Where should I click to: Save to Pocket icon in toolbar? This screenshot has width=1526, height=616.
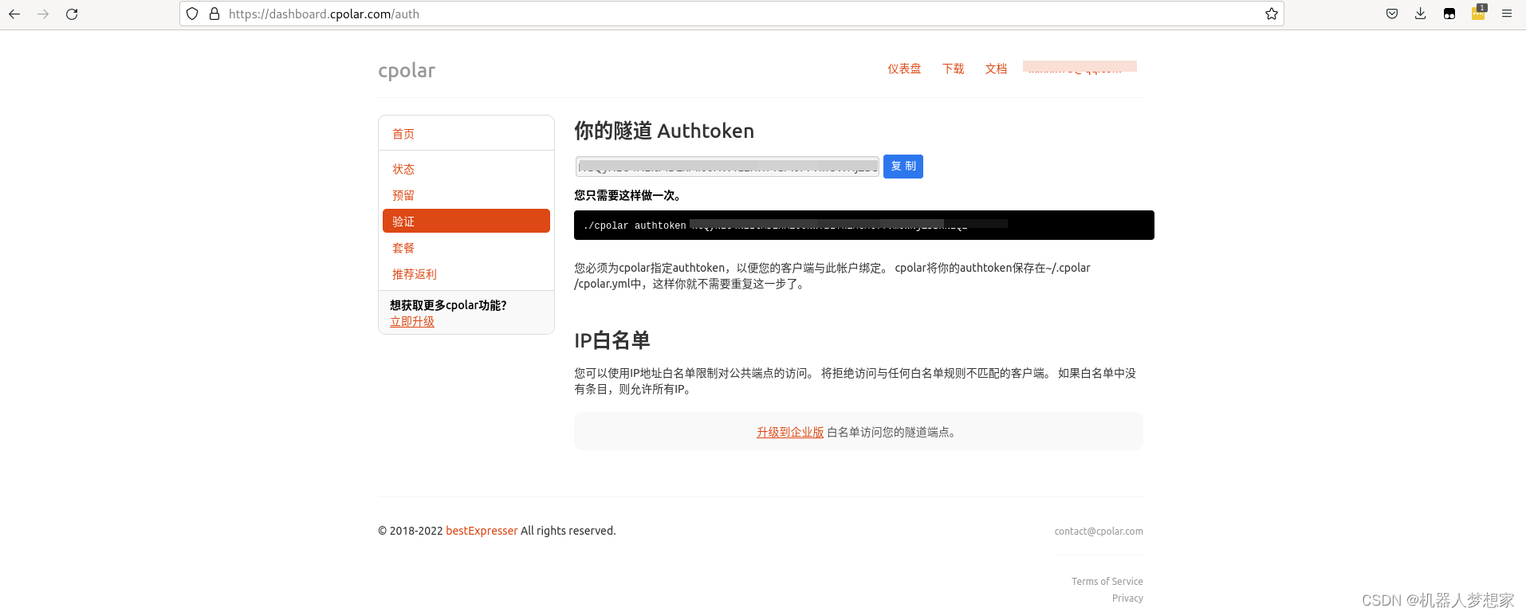pos(1392,14)
